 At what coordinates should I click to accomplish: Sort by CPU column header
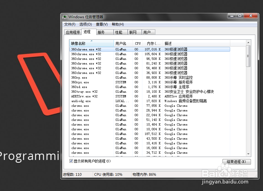[138, 43]
